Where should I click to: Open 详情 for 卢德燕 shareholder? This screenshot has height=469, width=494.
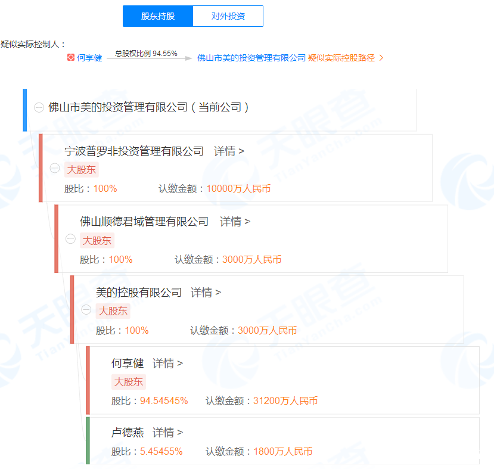(167, 433)
